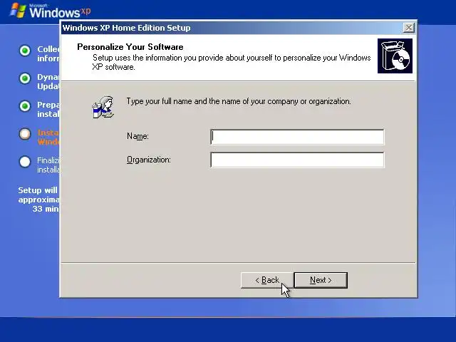Click the Name input field

click(297, 137)
